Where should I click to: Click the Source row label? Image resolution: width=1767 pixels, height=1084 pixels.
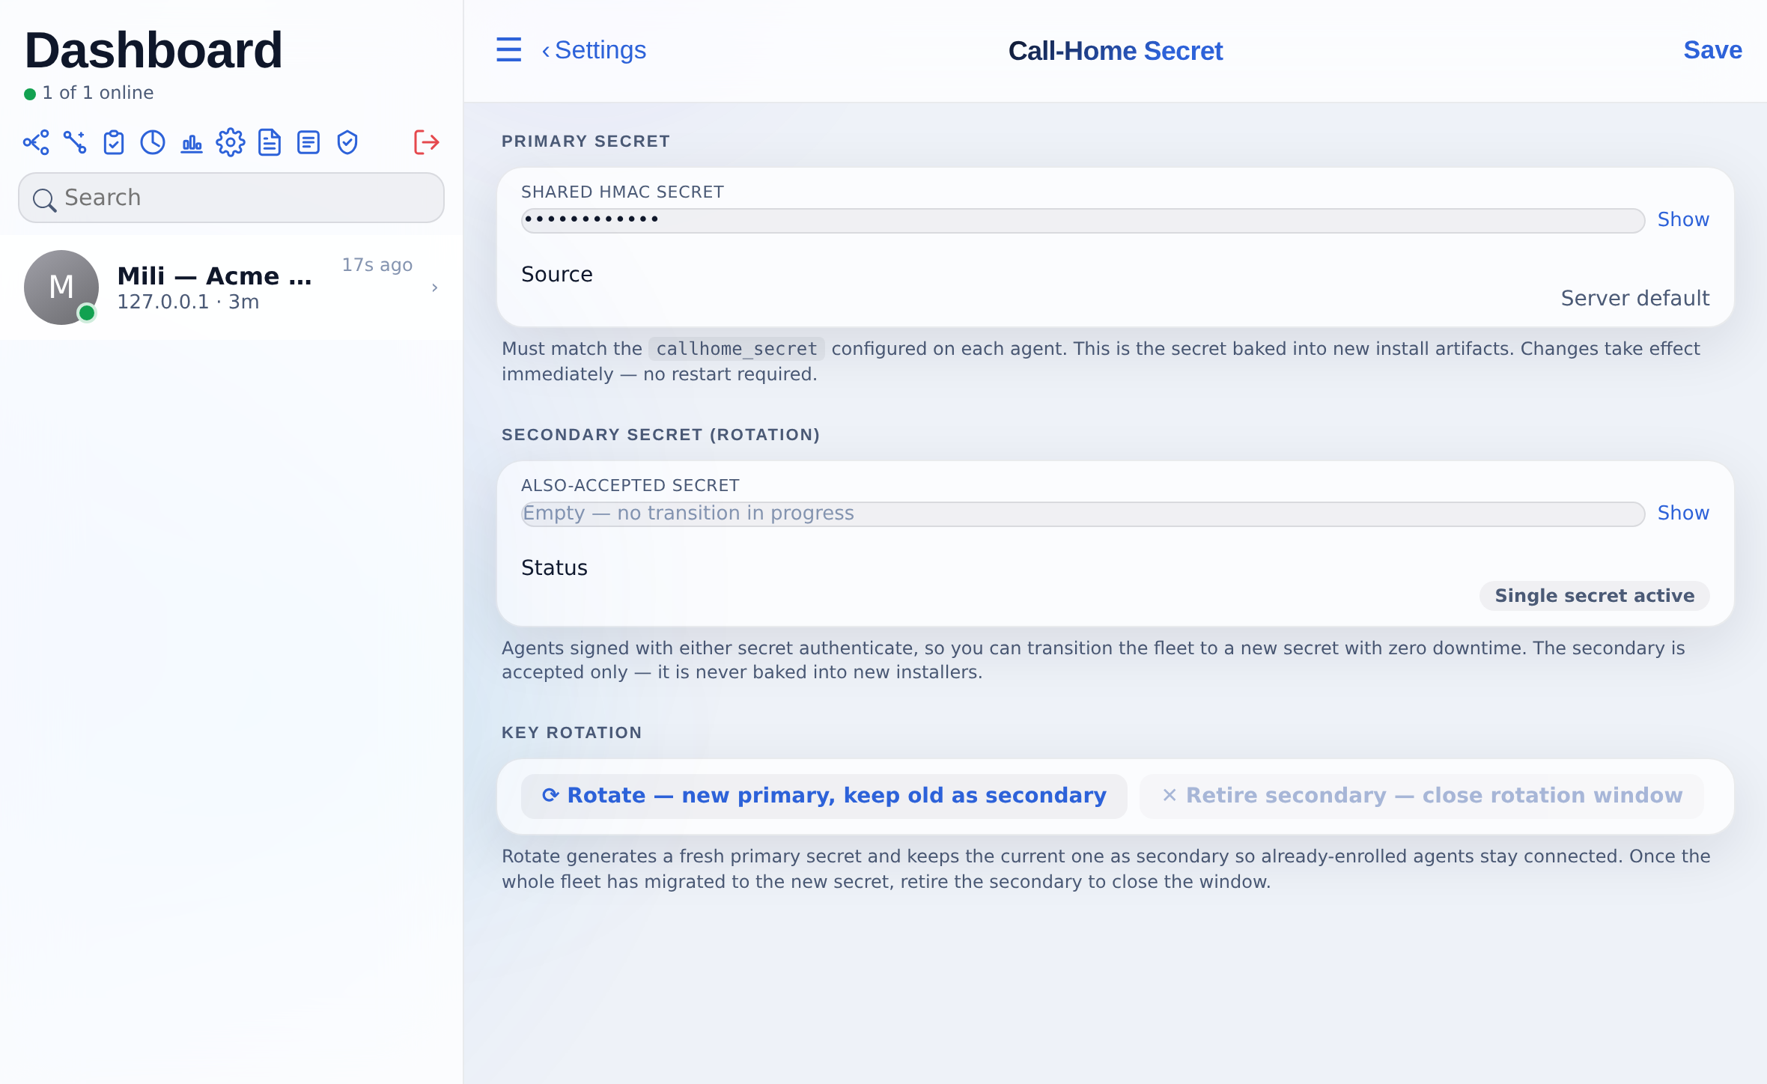pos(557,275)
